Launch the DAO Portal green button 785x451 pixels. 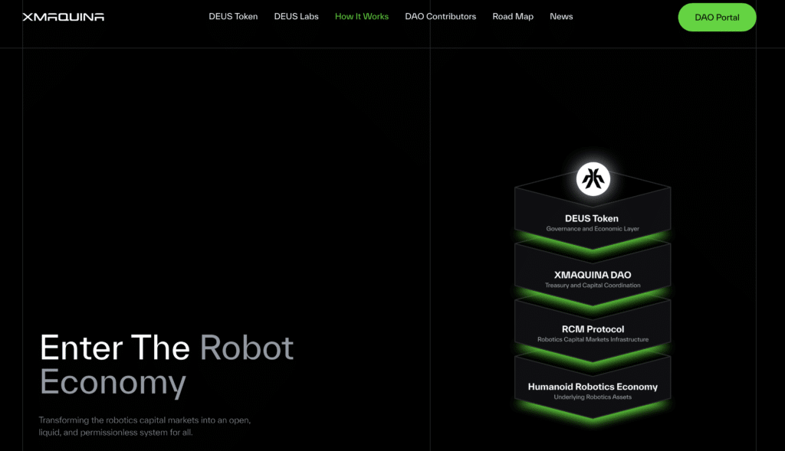[717, 18]
